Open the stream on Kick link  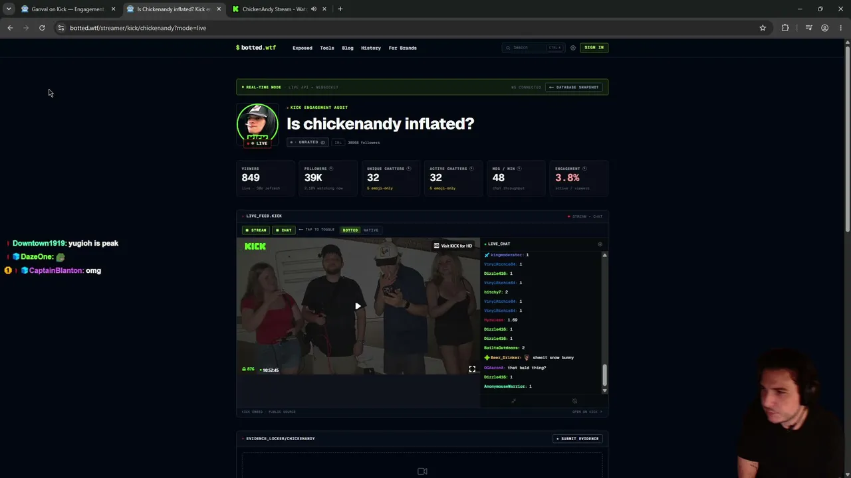click(x=587, y=412)
